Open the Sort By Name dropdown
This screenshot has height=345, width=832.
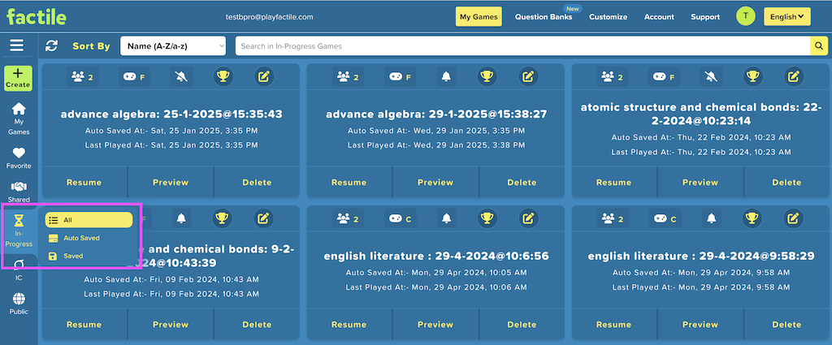[173, 46]
